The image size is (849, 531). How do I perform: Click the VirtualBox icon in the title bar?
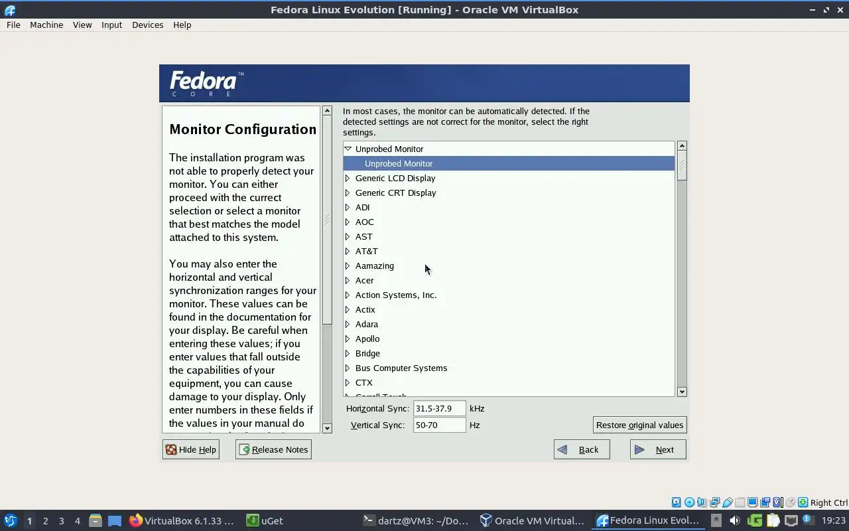[x=9, y=9]
